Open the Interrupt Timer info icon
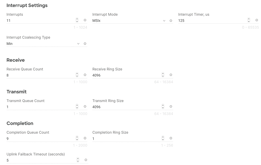This screenshot has width=261, height=165. [257, 20]
